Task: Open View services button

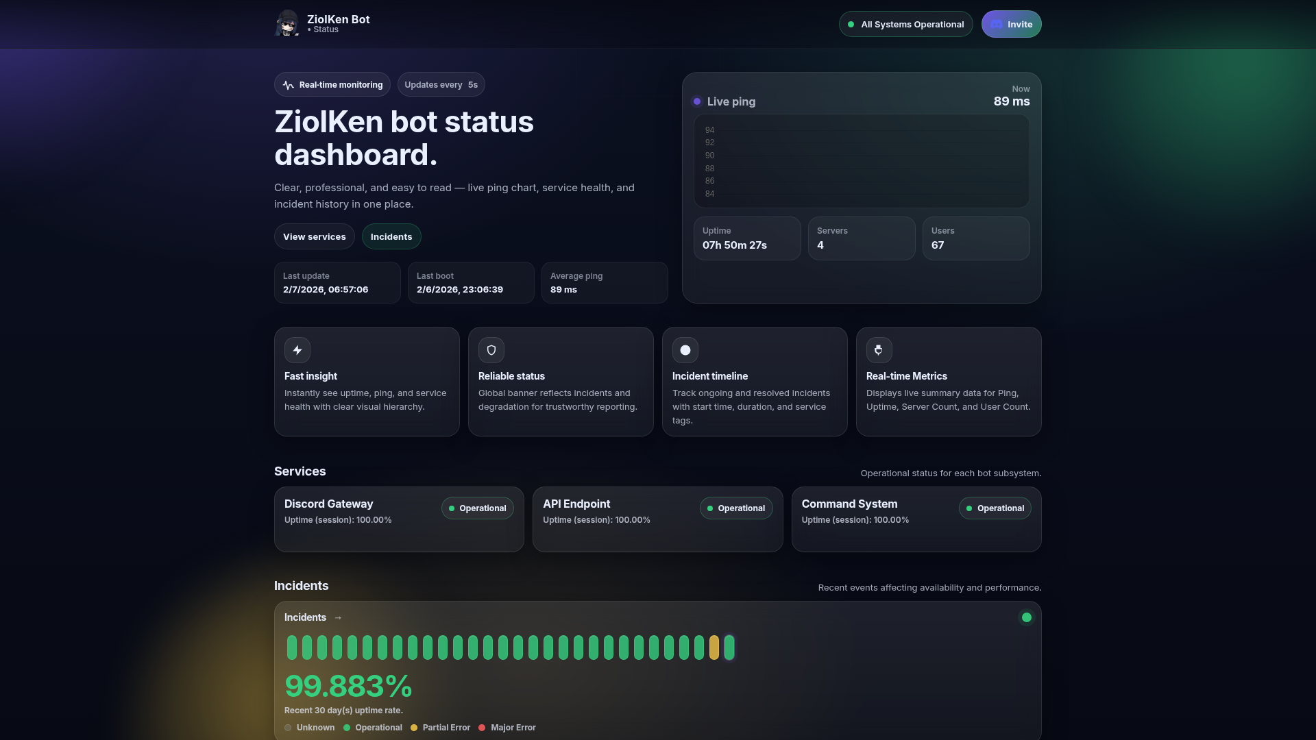Action: click(x=315, y=236)
